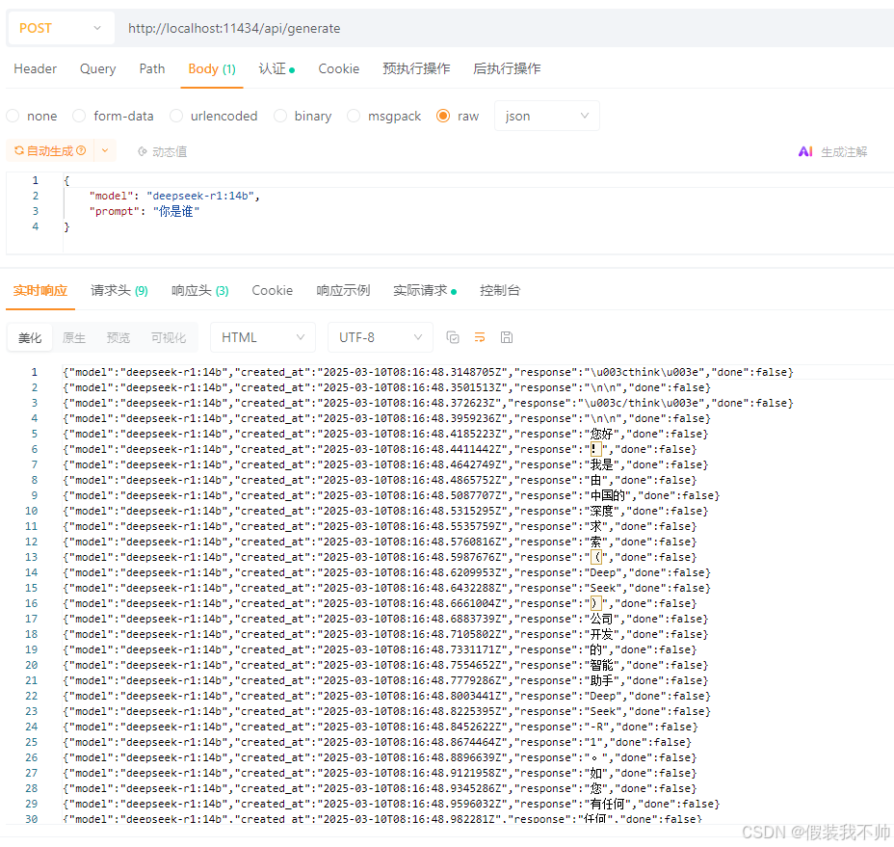The height and width of the screenshot is (847, 894).
Task: Save the response with the save icon
Action: click(x=507, y=337)
